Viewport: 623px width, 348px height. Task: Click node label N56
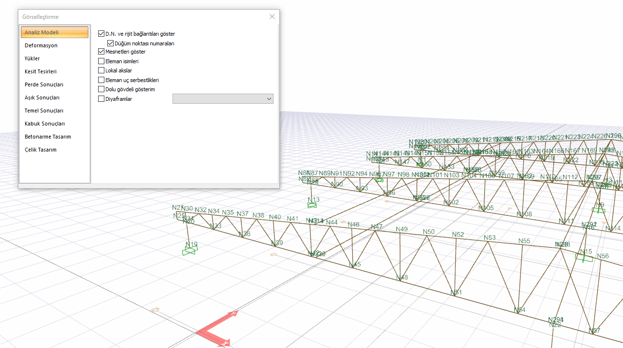click(603, 256)
